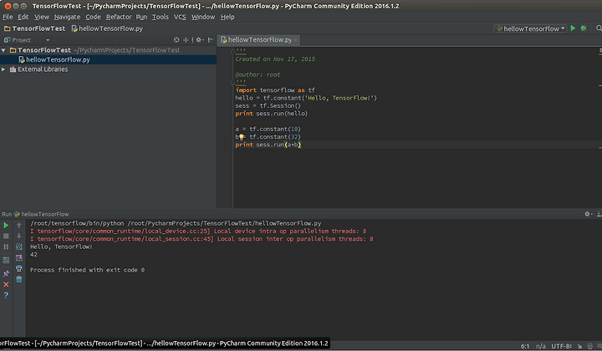602x351 pixels.
Task: Hide the Run tool window
Action: click(x=599, y=214)
